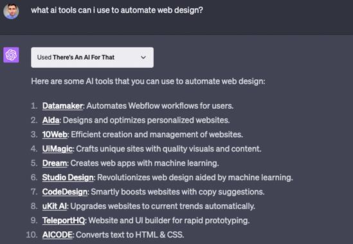Click 'Creates web apps with machine learning' text
The height and width of the screenshot is (244, 353).
pyautogui.click(x=145, y=163)
